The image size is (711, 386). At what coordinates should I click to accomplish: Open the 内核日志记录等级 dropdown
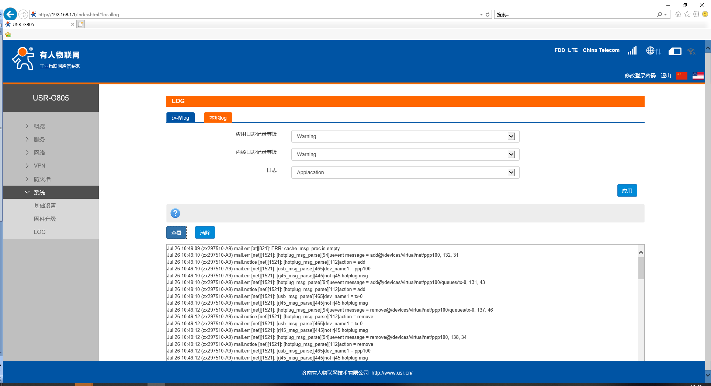(405, 154)
